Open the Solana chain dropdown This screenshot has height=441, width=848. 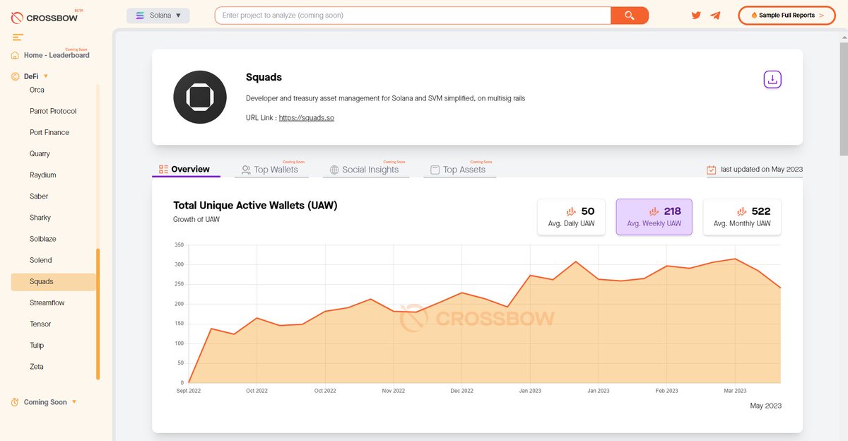(158, 16)
